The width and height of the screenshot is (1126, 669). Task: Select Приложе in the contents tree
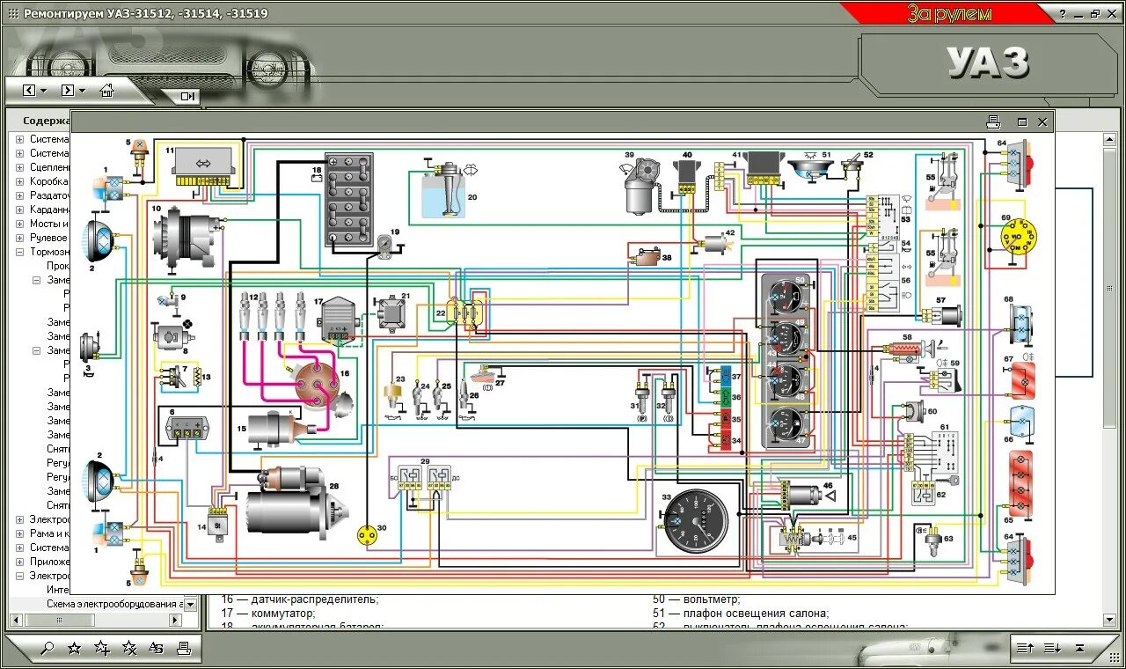coord(49,562)
